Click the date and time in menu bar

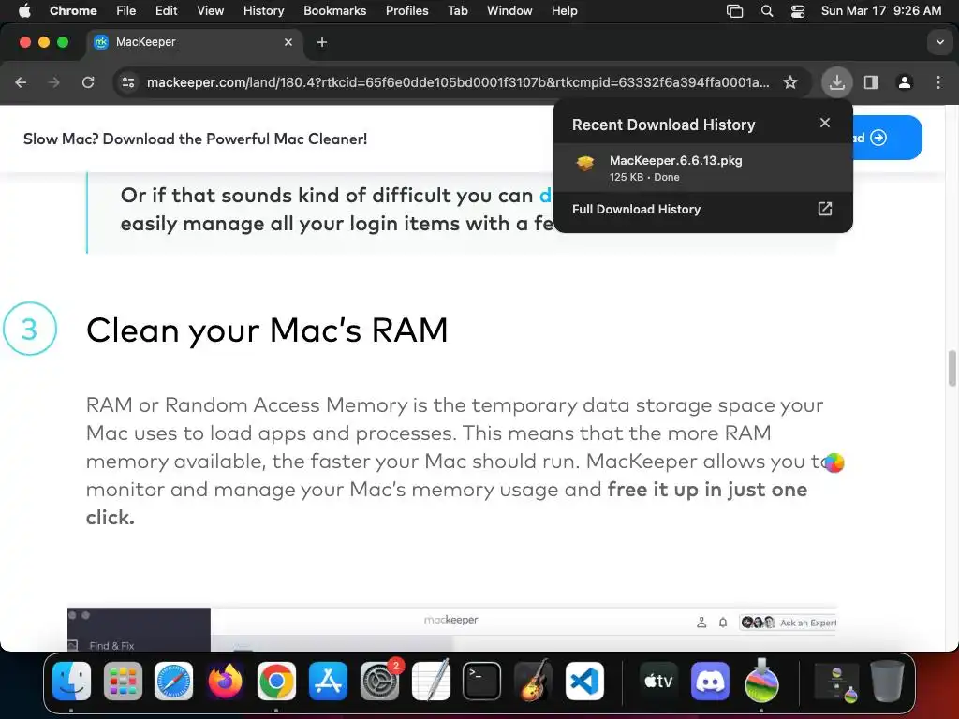(880, 10)
